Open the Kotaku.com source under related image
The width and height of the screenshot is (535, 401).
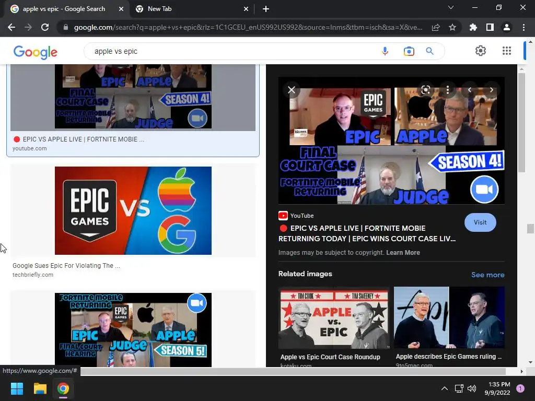(x=296, y=365)
